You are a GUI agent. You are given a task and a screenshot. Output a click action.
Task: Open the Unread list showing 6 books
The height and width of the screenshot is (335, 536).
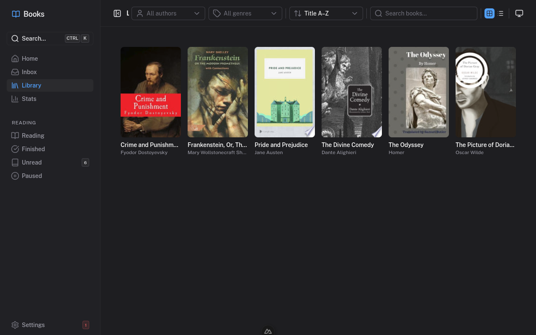tap(31, 162)
